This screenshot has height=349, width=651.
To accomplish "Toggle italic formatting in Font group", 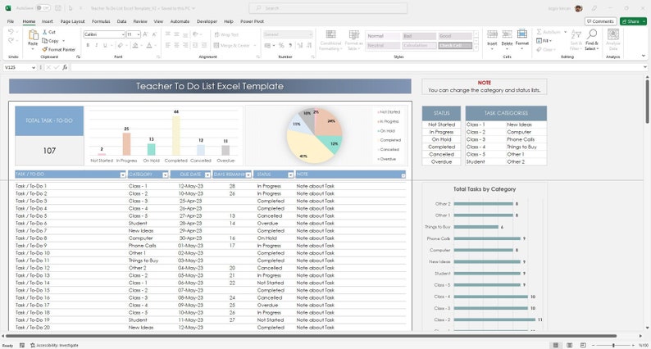I will coord(96,45).
